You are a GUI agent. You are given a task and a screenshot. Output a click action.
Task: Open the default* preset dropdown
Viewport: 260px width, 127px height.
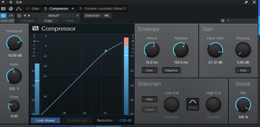[x=56, y=15]
